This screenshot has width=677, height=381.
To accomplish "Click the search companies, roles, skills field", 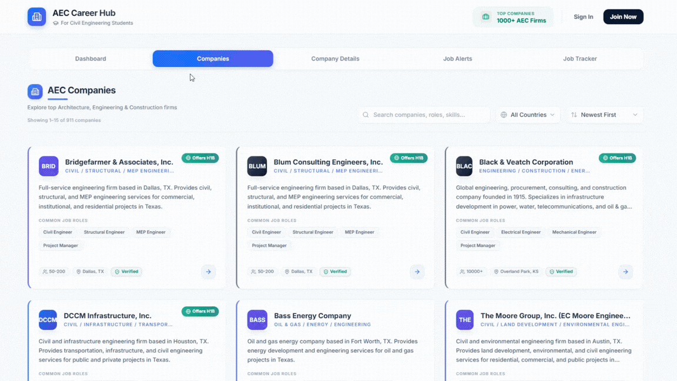I will pos(424,115).
